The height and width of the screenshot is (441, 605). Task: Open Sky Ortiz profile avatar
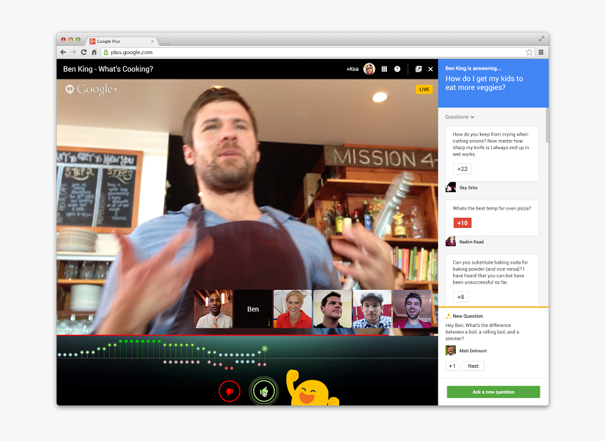[x=450, y=188]
